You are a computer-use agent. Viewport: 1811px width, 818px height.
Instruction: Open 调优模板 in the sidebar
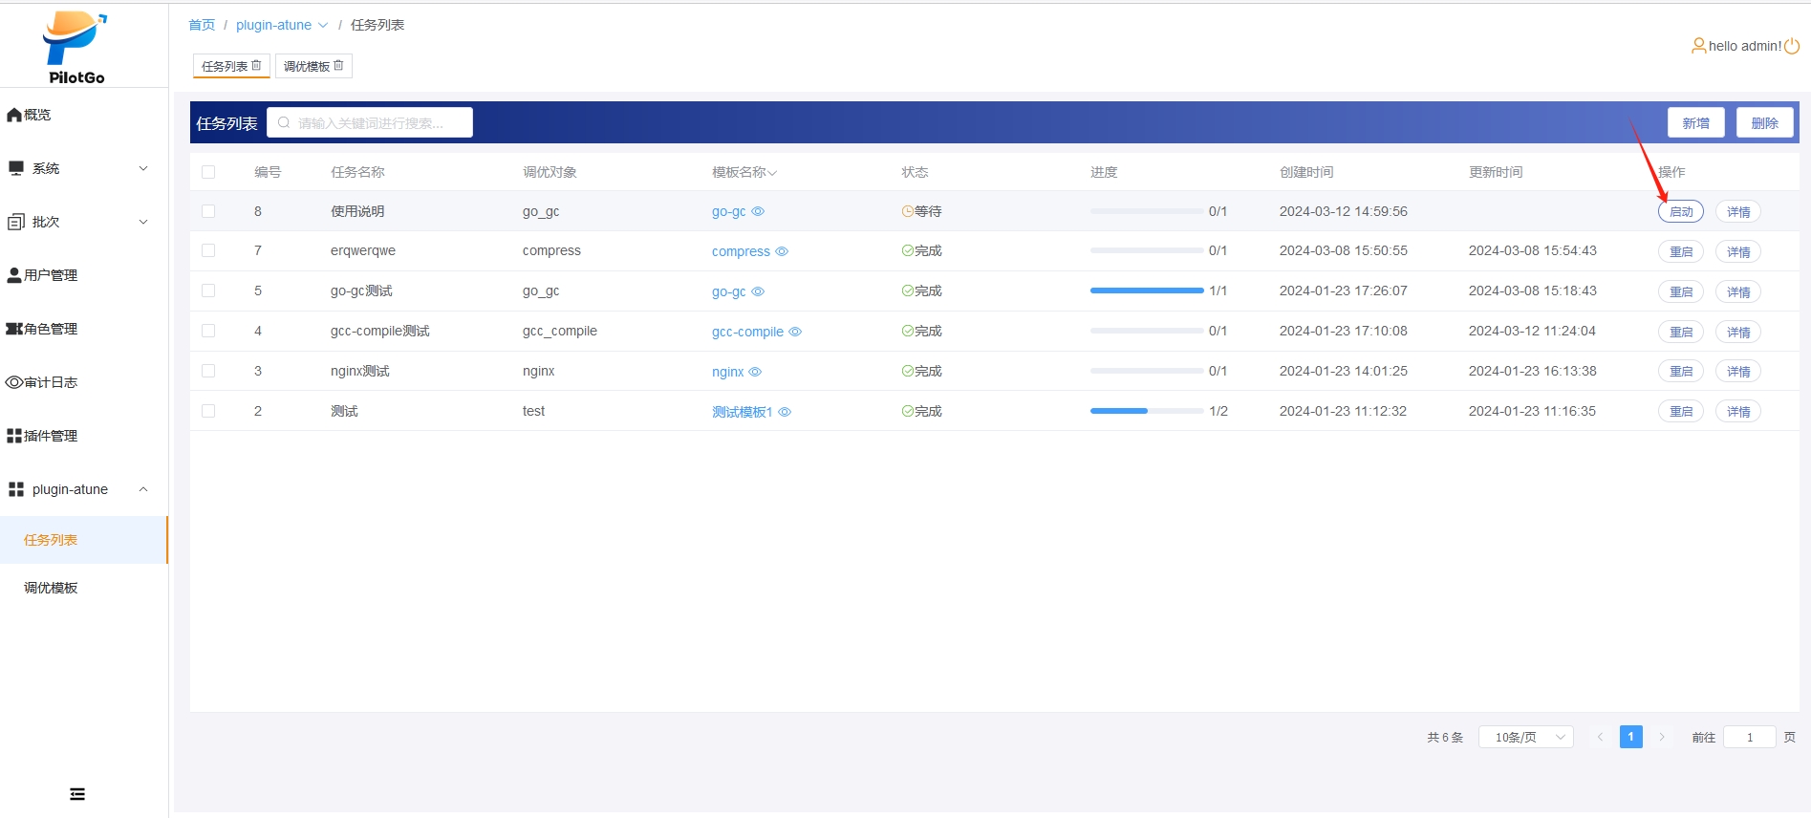pos(51,588)
